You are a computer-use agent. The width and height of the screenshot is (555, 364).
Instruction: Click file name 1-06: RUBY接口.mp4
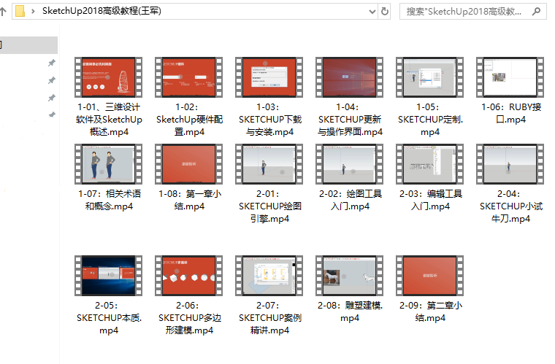tap(510, 113)
